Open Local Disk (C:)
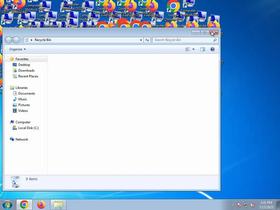 (28, 128)
